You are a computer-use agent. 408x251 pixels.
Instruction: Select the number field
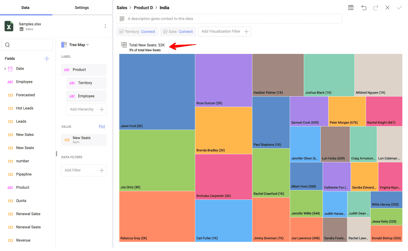(x=22, y=161)
